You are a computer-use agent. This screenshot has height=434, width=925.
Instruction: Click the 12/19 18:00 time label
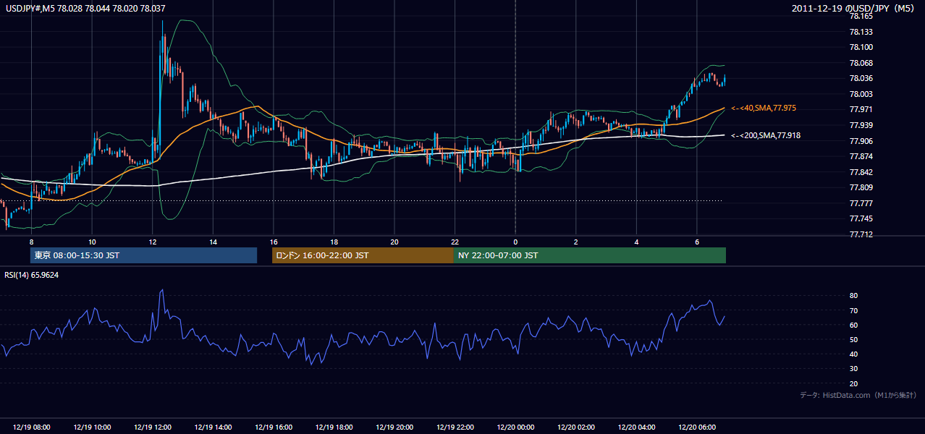[x=334, y=427]
